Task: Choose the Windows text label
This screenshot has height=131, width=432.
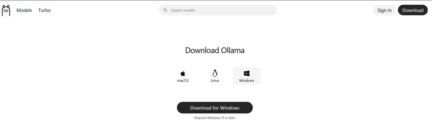Action: click(247, 81)
